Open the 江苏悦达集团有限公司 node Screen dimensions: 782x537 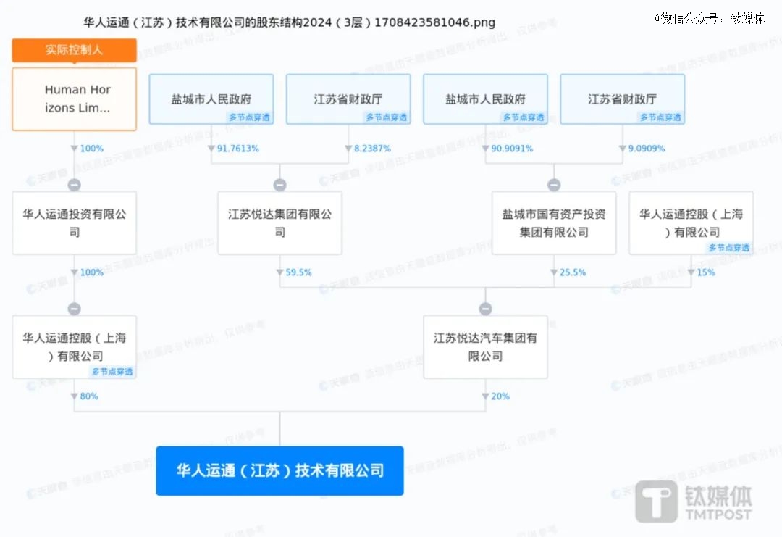[x=279, y=223]
